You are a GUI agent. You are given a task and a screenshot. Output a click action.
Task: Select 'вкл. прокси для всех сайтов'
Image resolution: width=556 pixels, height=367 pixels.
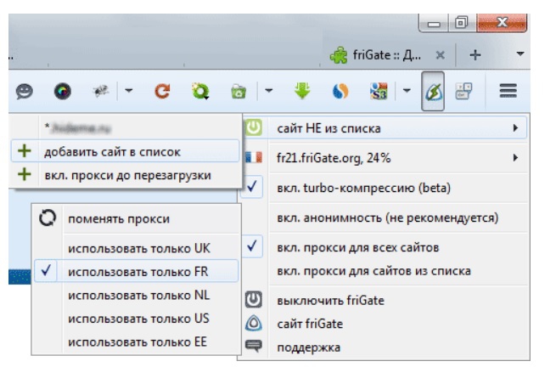coord(385,247)
